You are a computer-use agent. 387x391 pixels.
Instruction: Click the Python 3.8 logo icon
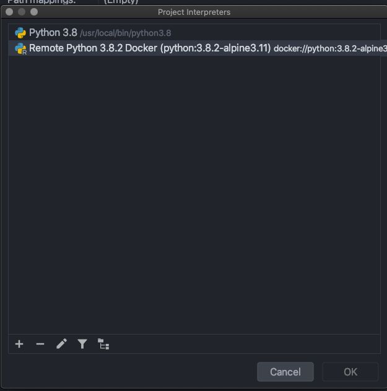click(20, 33)
